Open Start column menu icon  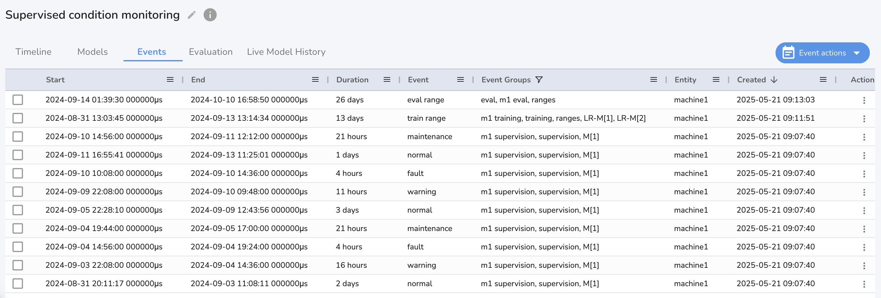tap(170, 80)
